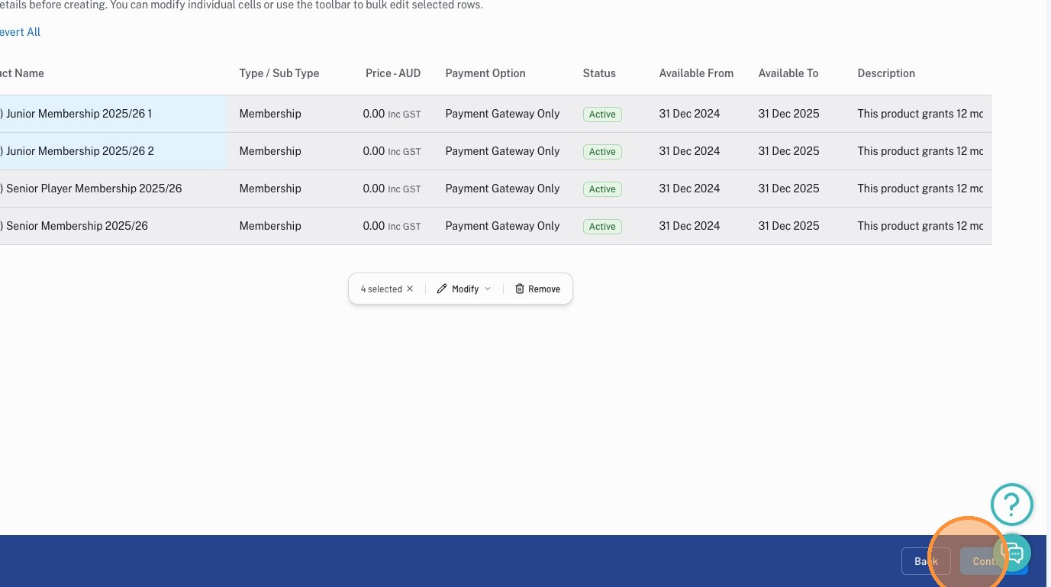
Task: Click Available To date for Junior Membership 2025/26 1
Action: [x=788, y=114]
